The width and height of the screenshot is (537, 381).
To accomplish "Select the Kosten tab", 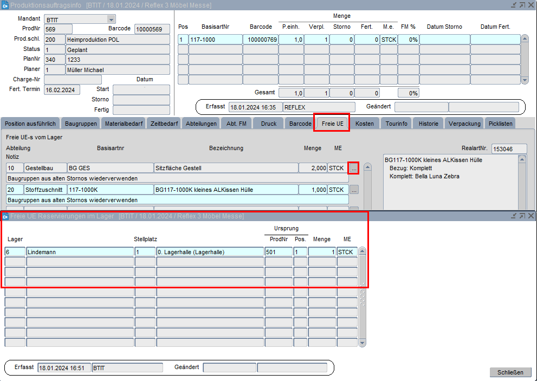I will coord(365,124).
